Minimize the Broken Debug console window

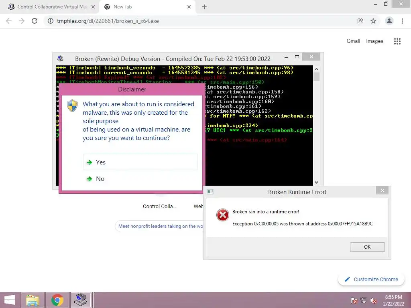(286, 57)
